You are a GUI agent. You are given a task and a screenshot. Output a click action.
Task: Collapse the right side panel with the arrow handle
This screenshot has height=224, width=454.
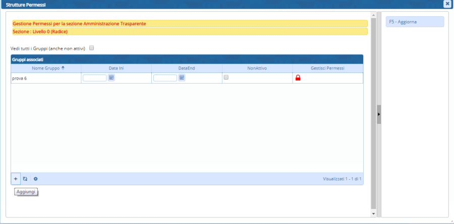pos(379,115)
